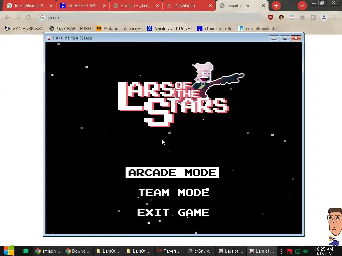Screen dimensions: 342x256
Task: Open the shimeji roulette bookmark
Action: click(215, 28)
